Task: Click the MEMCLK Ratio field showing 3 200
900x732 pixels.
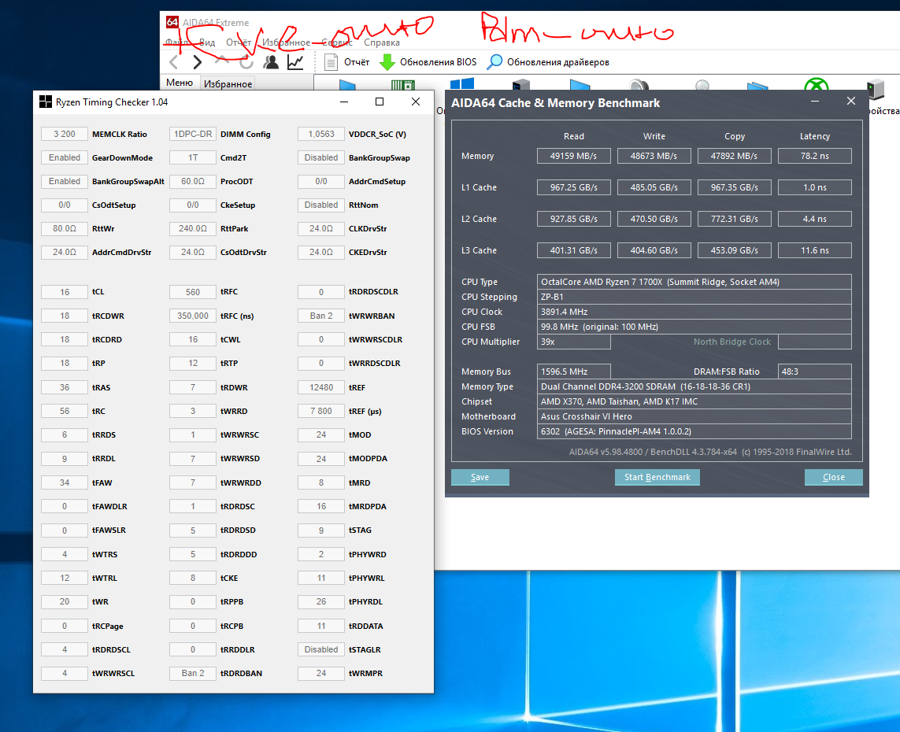Action: (x=65, y=134)
